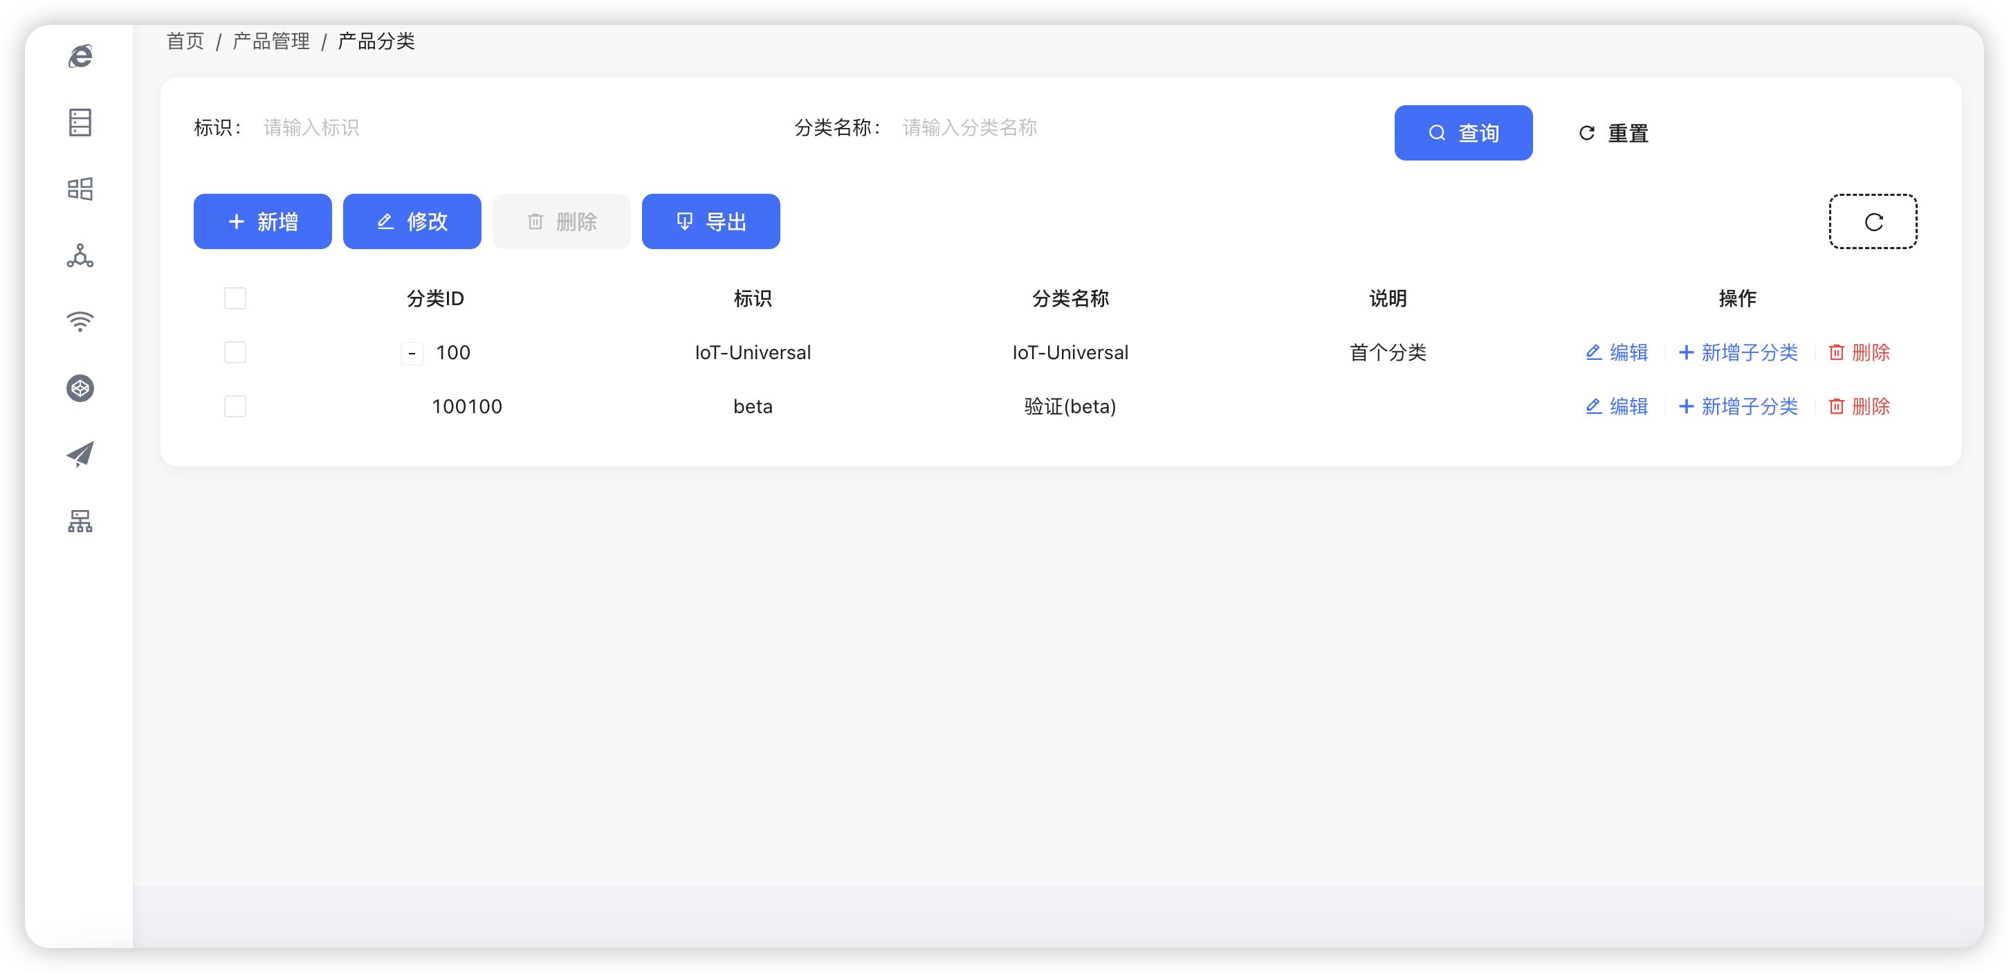Select the WiFi network icon in sidebar
2009x973 pixels.
point(80,322)
